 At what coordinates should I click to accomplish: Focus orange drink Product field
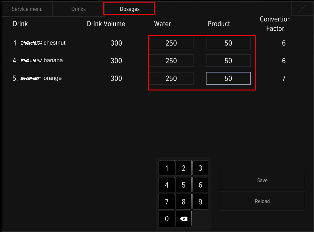[228, 78]
